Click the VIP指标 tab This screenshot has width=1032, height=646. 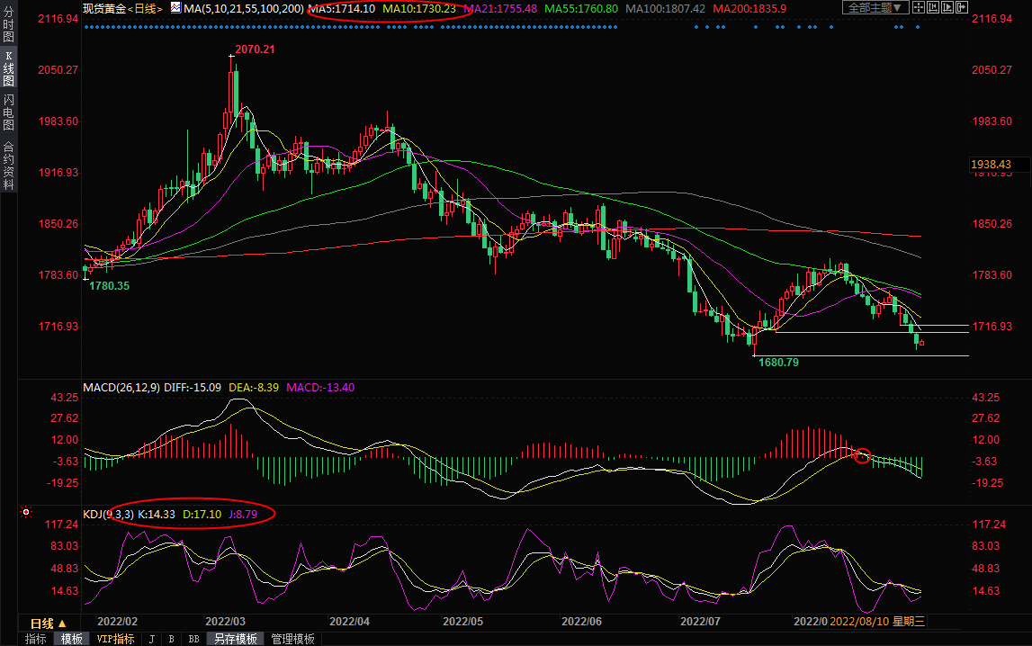pyautogui.click(x=115, y=639)
